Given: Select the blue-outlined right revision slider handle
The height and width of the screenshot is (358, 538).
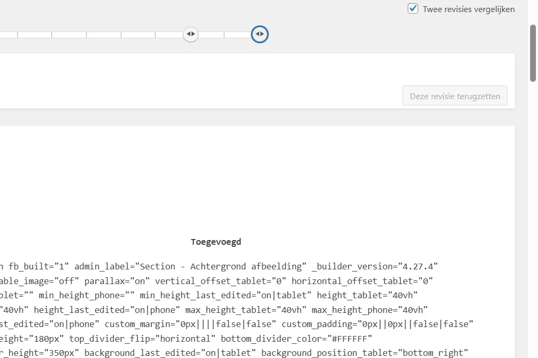Looking at the screenshot, I should (260, 34).
